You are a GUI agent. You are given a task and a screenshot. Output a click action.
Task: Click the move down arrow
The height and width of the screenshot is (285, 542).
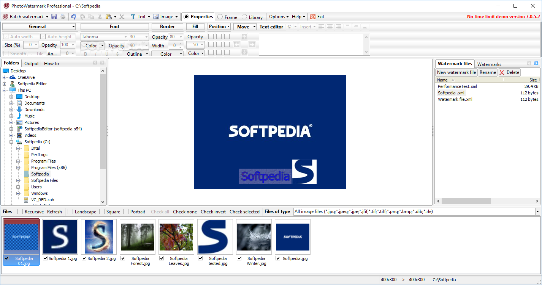[244, 52]
